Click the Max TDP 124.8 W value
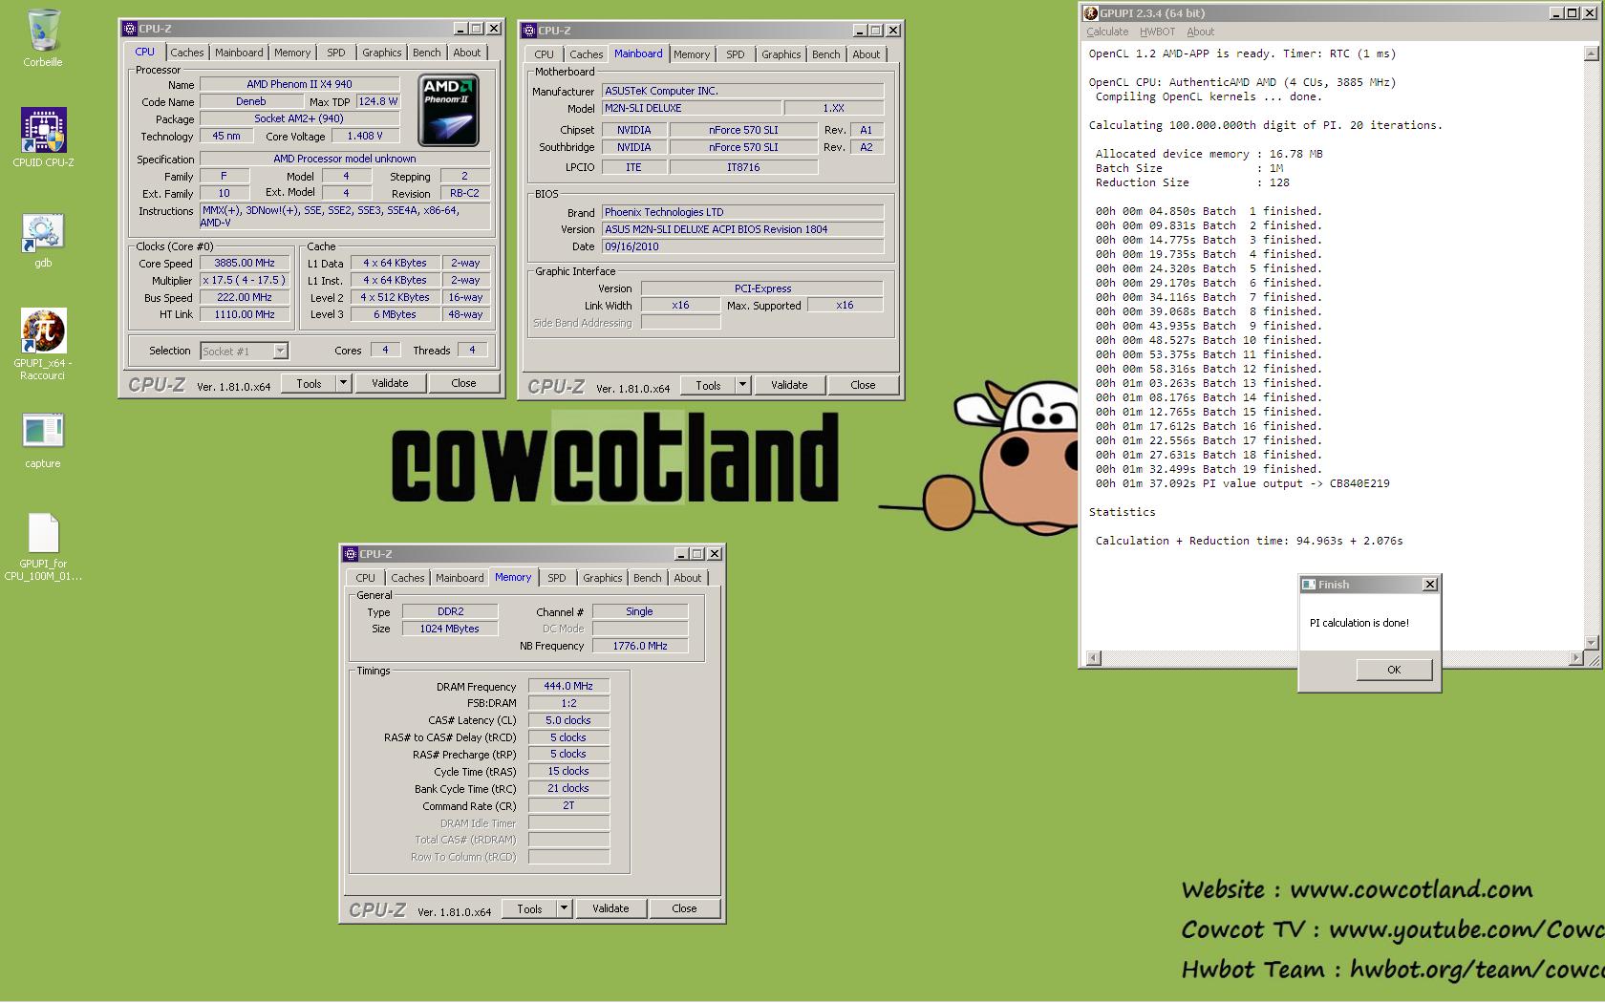The height and width of the screenshot is (1003, 1605). pos(377,101)
